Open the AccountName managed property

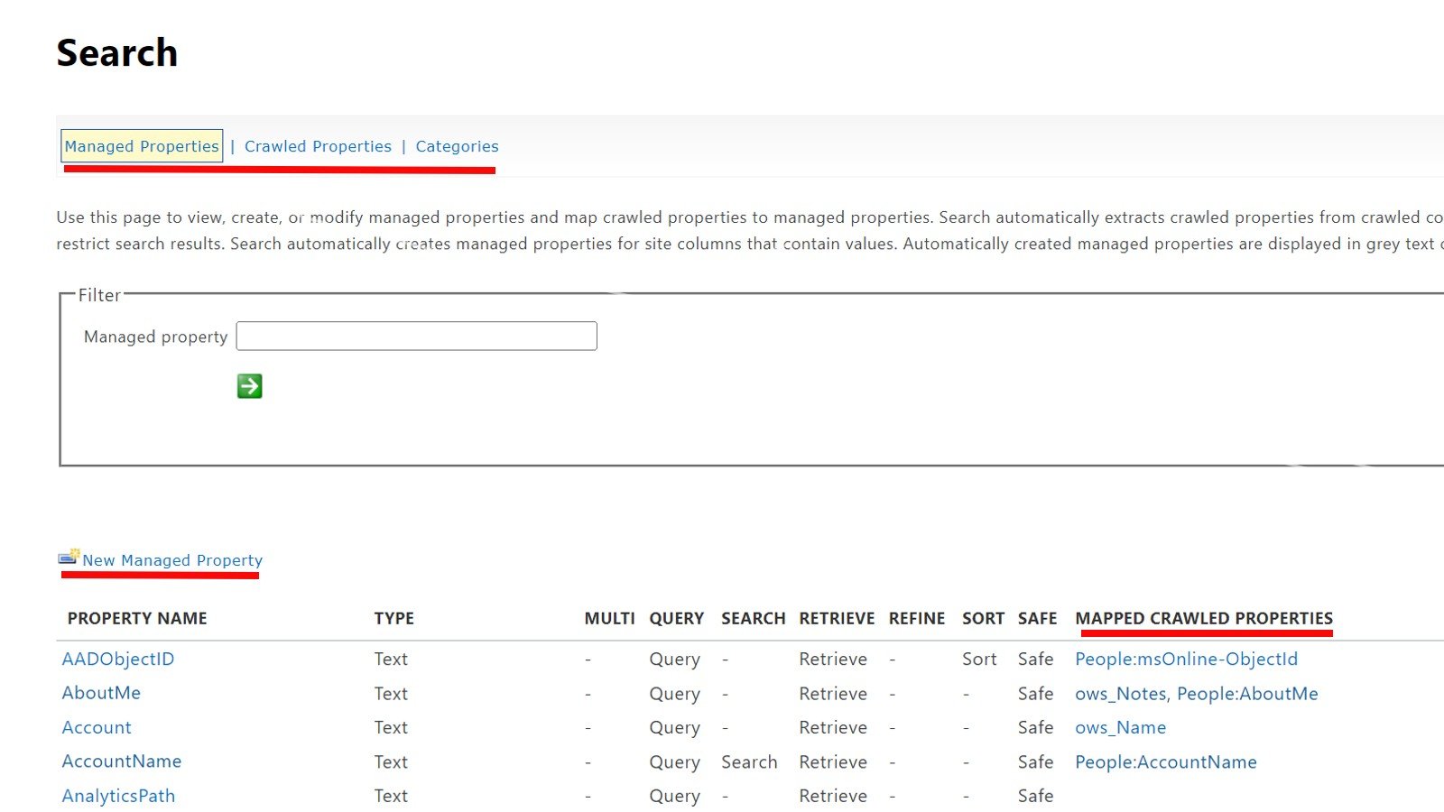click(122, 761)
